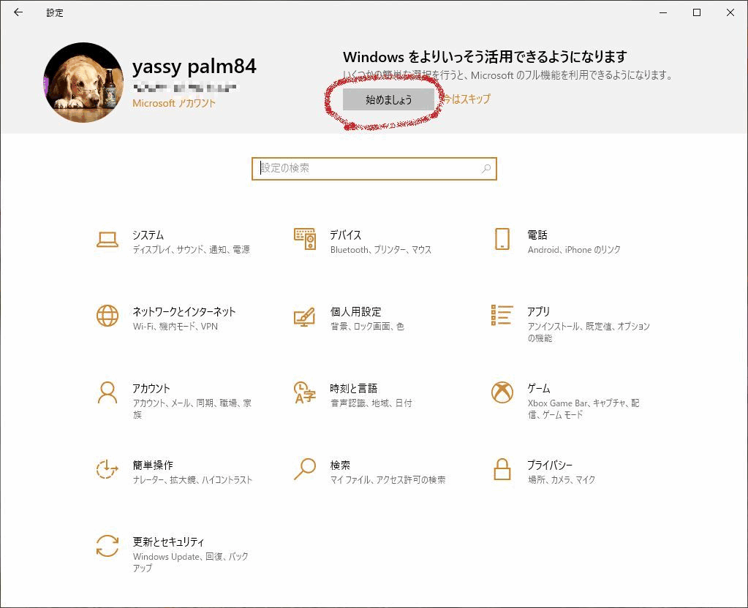Viewport: 748px width, 608px height.
Task: Select the ネットワークとインターネット heading
Action: click(x=184, y=312)
